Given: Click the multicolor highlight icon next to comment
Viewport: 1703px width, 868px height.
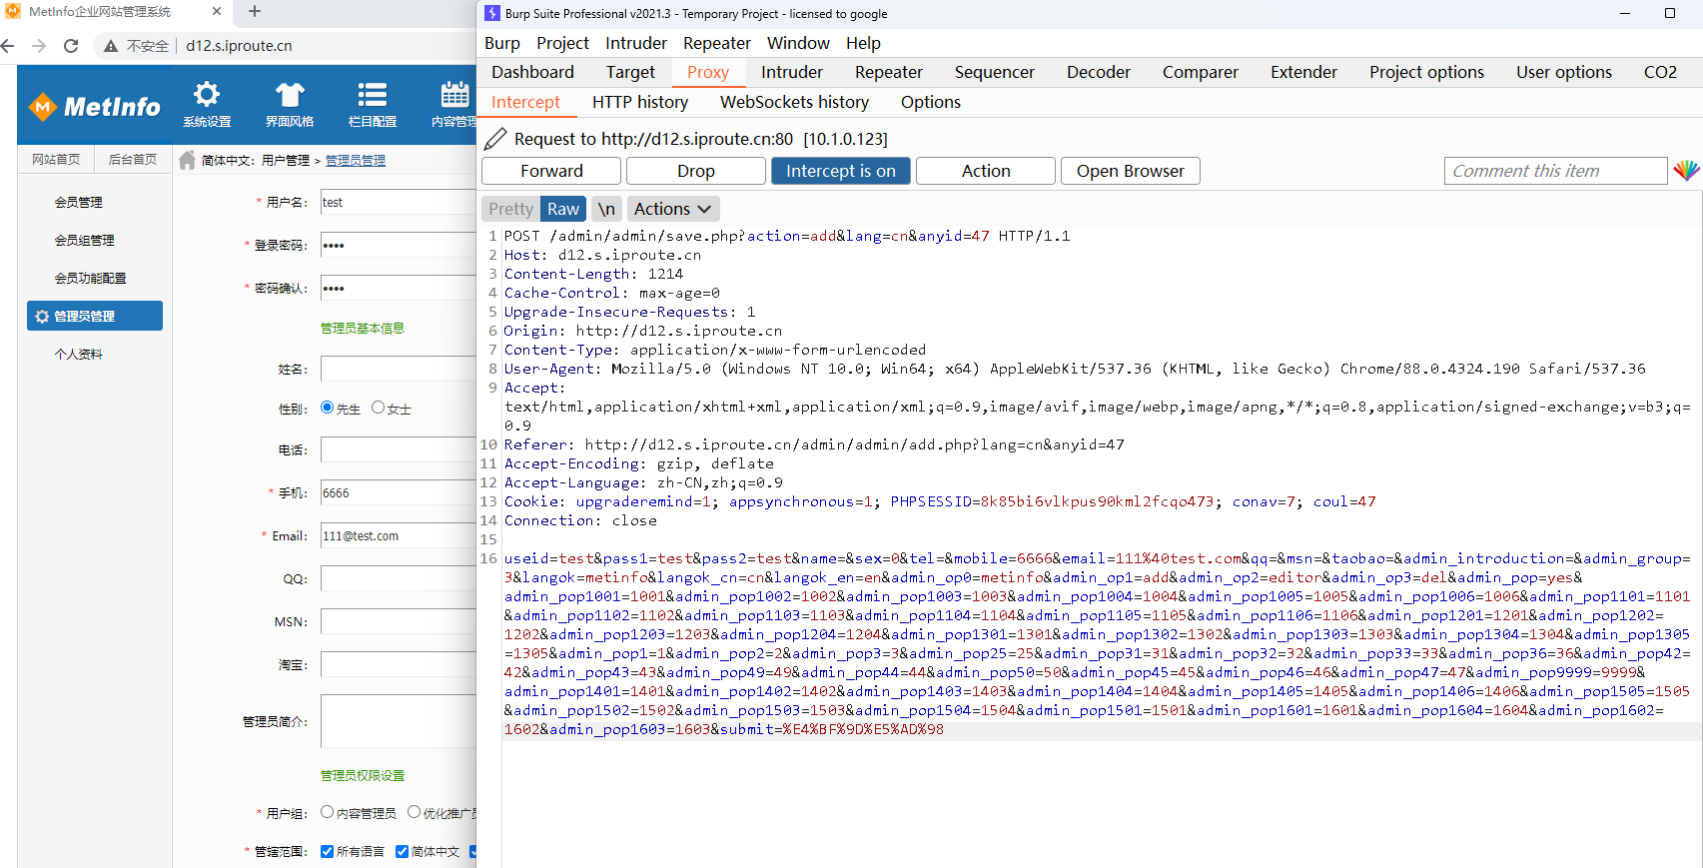Looking at the screenshot, I should [1686, 171].
